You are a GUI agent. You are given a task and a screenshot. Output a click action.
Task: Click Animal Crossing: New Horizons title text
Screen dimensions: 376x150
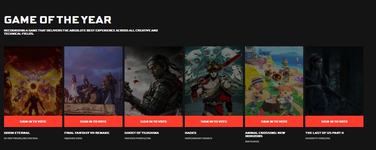coord(265,134)
